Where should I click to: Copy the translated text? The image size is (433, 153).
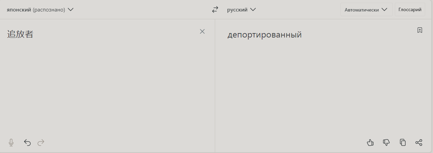(403, 143)
